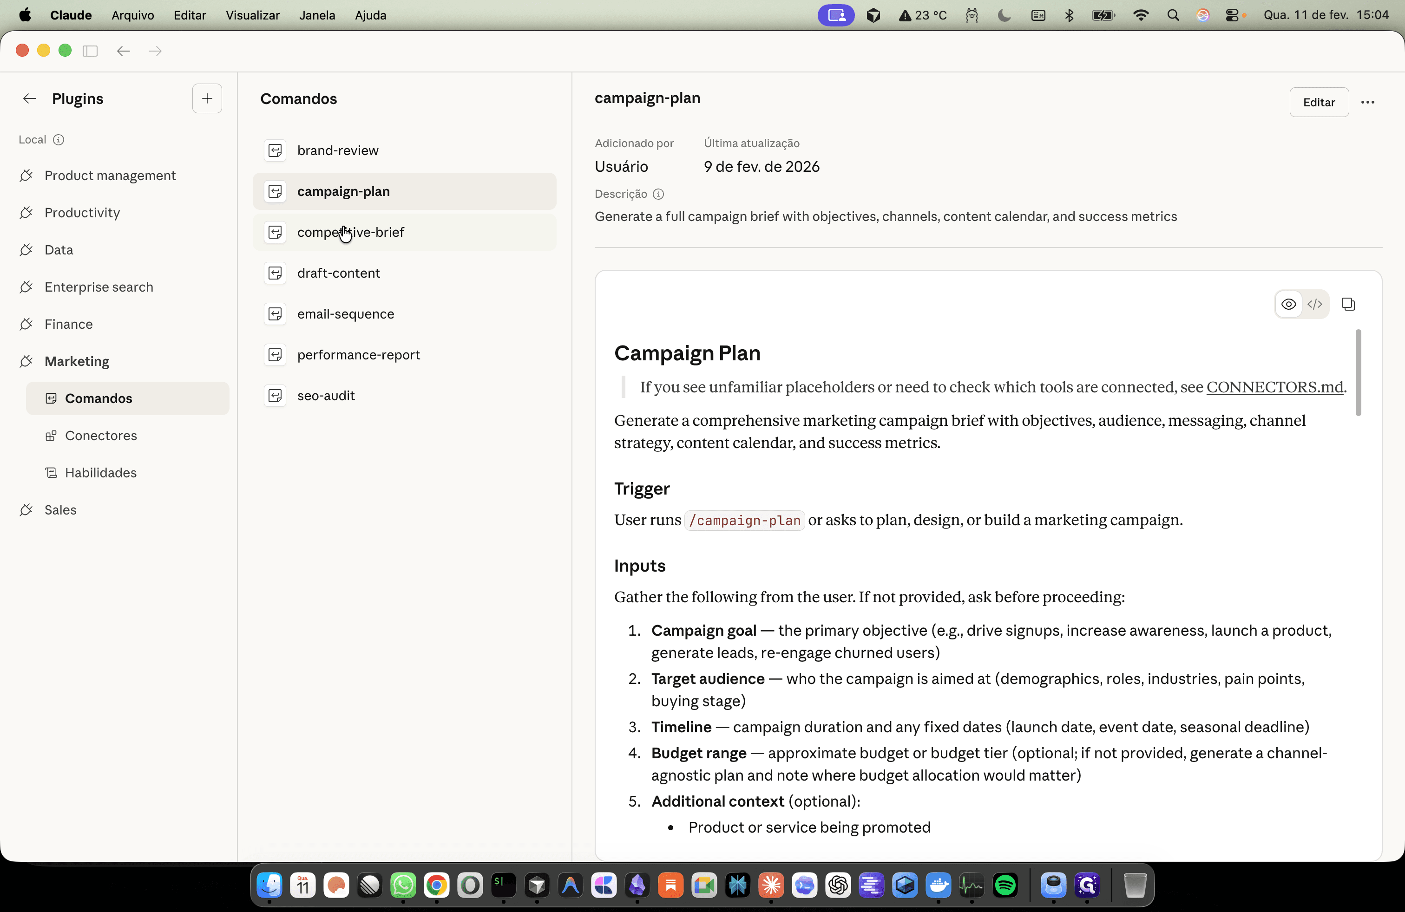Open Docker from the dock

(938, 885)
